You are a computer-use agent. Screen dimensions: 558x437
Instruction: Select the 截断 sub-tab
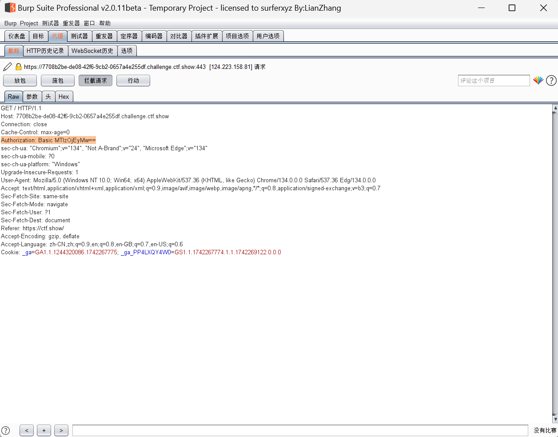coord(14,51)
